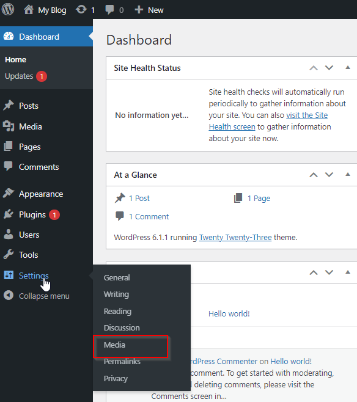Follow the visit the Site Health screen link
This screenshot has width=357, height=402.
pyautogui.click(x=307, y=115)
